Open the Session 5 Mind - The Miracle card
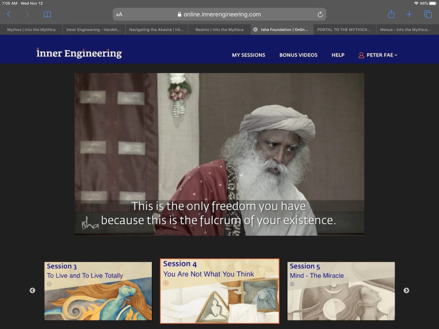Screen dimensions: 439x329 pos(341,291)
